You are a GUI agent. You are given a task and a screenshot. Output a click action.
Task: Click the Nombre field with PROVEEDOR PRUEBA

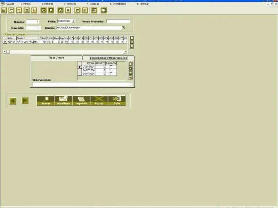[89, 28]
